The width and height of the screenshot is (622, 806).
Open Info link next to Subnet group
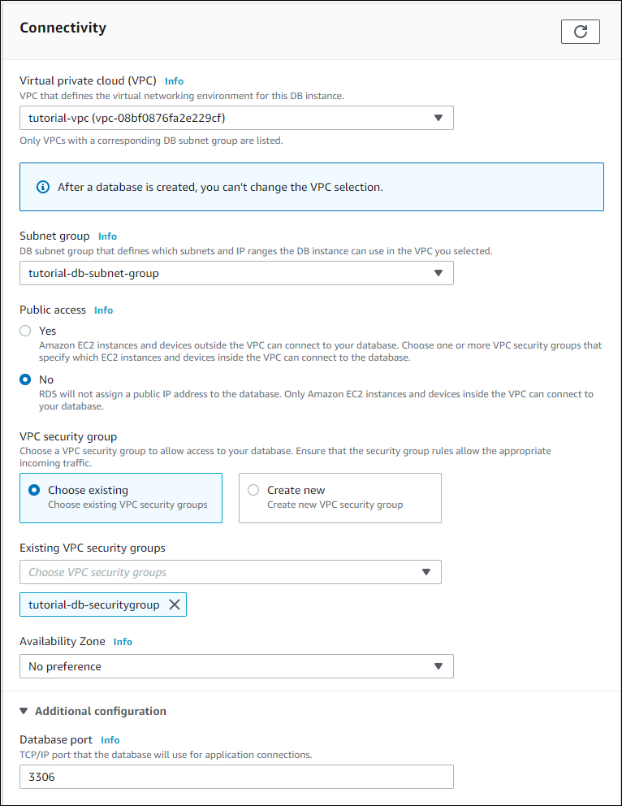pyautogui.click(x=107, y=236)
